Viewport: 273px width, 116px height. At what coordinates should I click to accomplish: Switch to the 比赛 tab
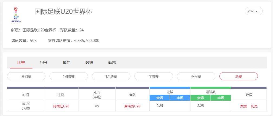pos(21,63)
